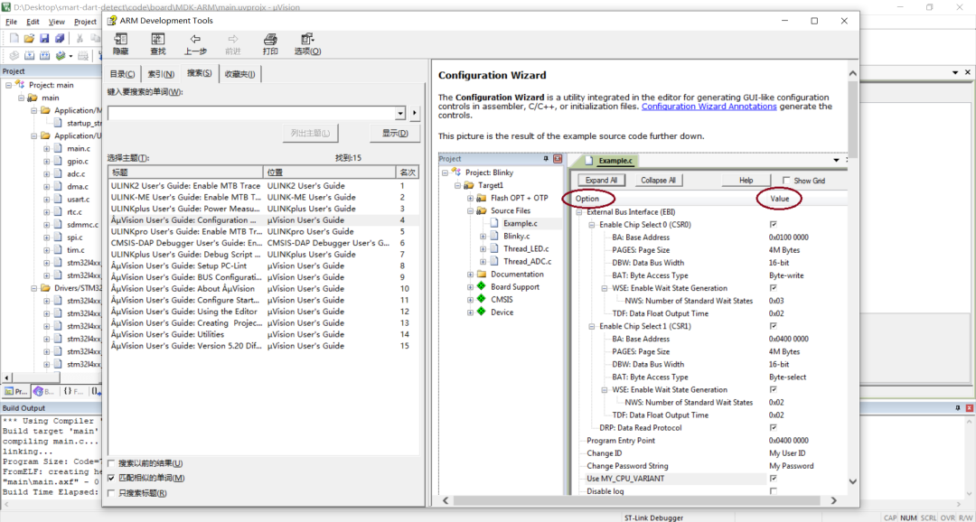The image size is (976, 522).
Task: Select 'ULINK2 User's Guide: Enable MTB Trace' result
Action: coord(263,185)
